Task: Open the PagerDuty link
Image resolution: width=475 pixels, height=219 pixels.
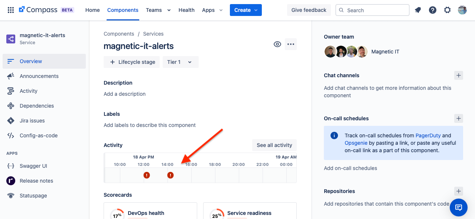Action: 428,135
